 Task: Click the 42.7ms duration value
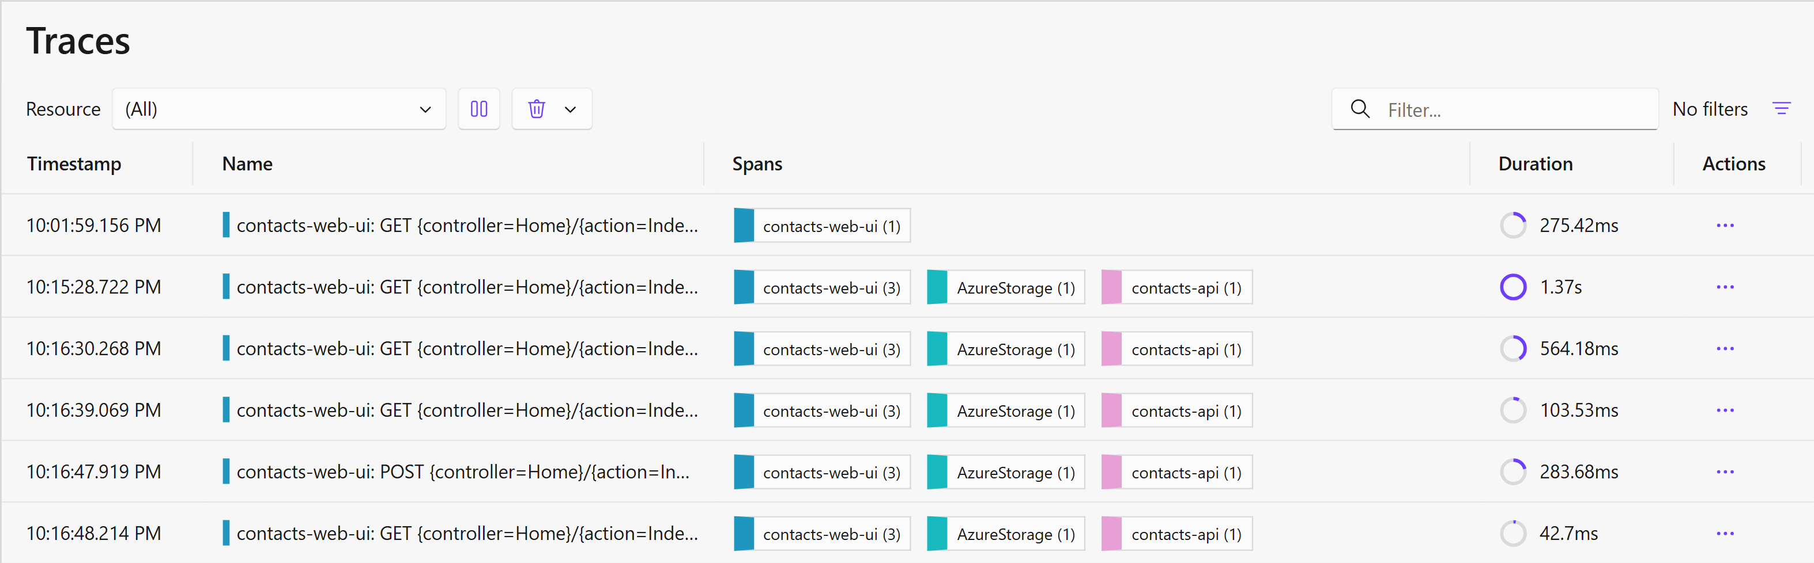(1568, 534)
